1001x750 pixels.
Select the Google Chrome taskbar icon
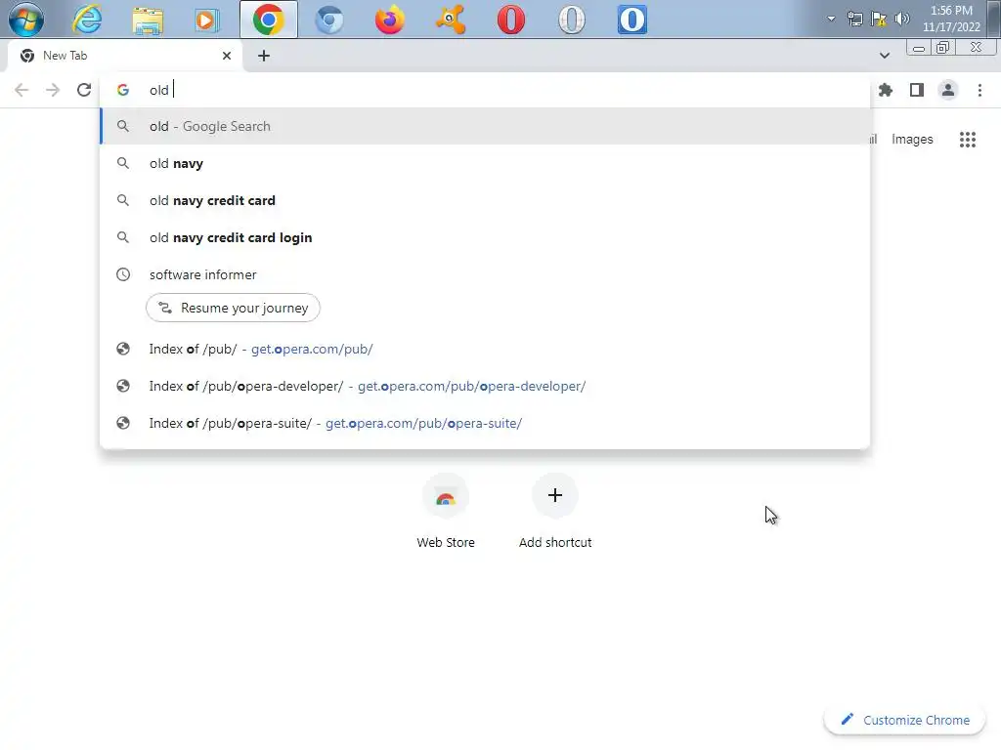(x=269, y=20)
